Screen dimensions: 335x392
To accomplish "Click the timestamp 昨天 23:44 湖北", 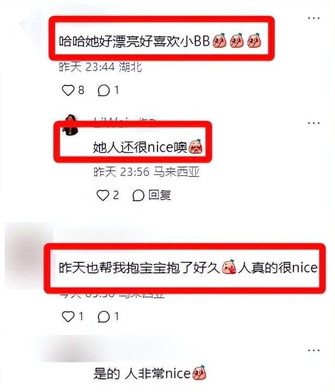I will point(101,67).
